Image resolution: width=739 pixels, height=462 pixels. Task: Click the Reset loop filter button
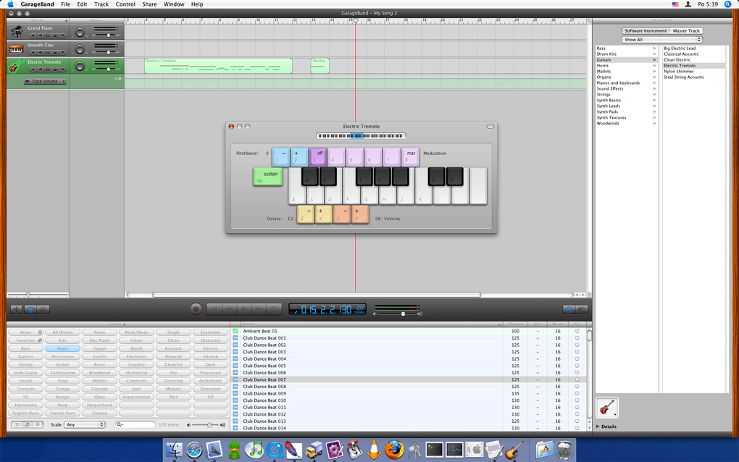coord(25,332)
